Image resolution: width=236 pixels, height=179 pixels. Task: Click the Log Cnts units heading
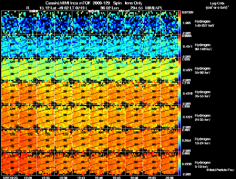tap(217, 3)
